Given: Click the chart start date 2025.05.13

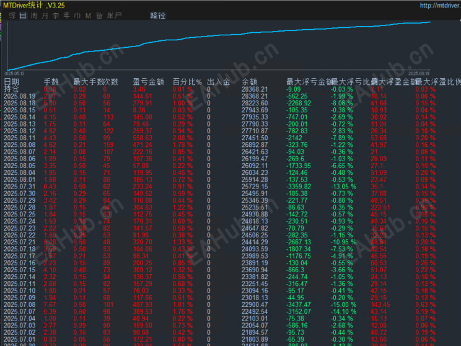Looking at the screenshot, I should [14, 73].
